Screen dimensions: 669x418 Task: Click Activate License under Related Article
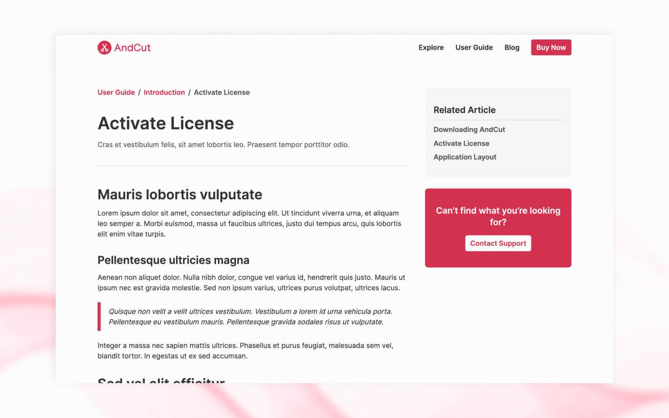(461, 144)
